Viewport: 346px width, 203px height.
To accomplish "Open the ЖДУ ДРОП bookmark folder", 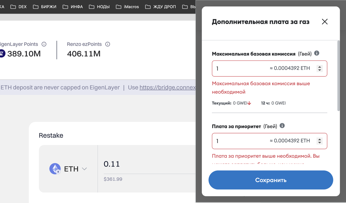I will click(x=160, y=7).
